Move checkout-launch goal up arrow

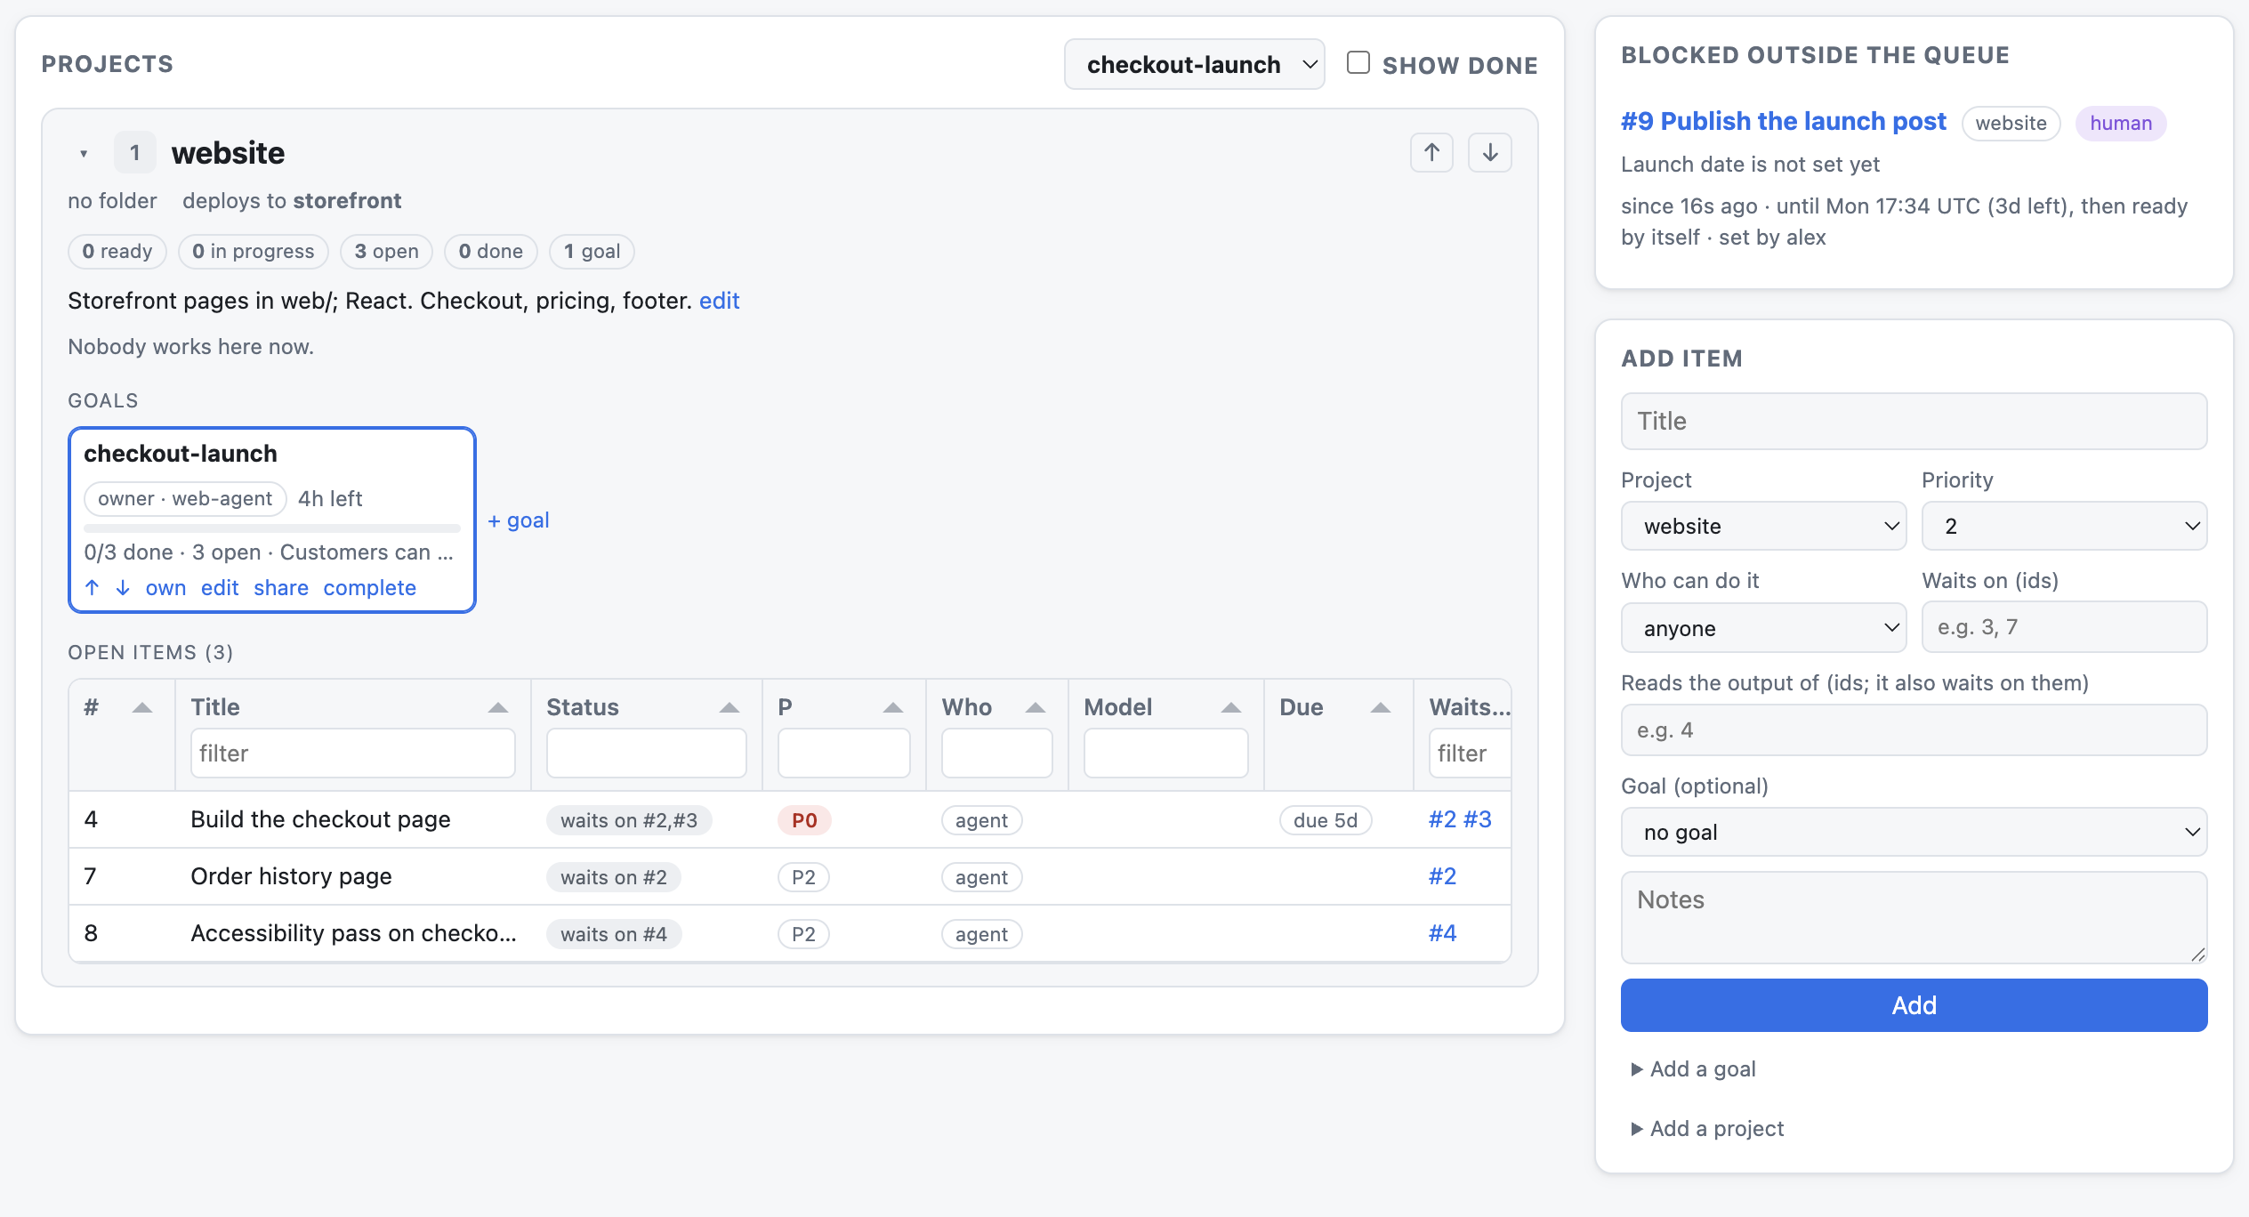[92, 588]
